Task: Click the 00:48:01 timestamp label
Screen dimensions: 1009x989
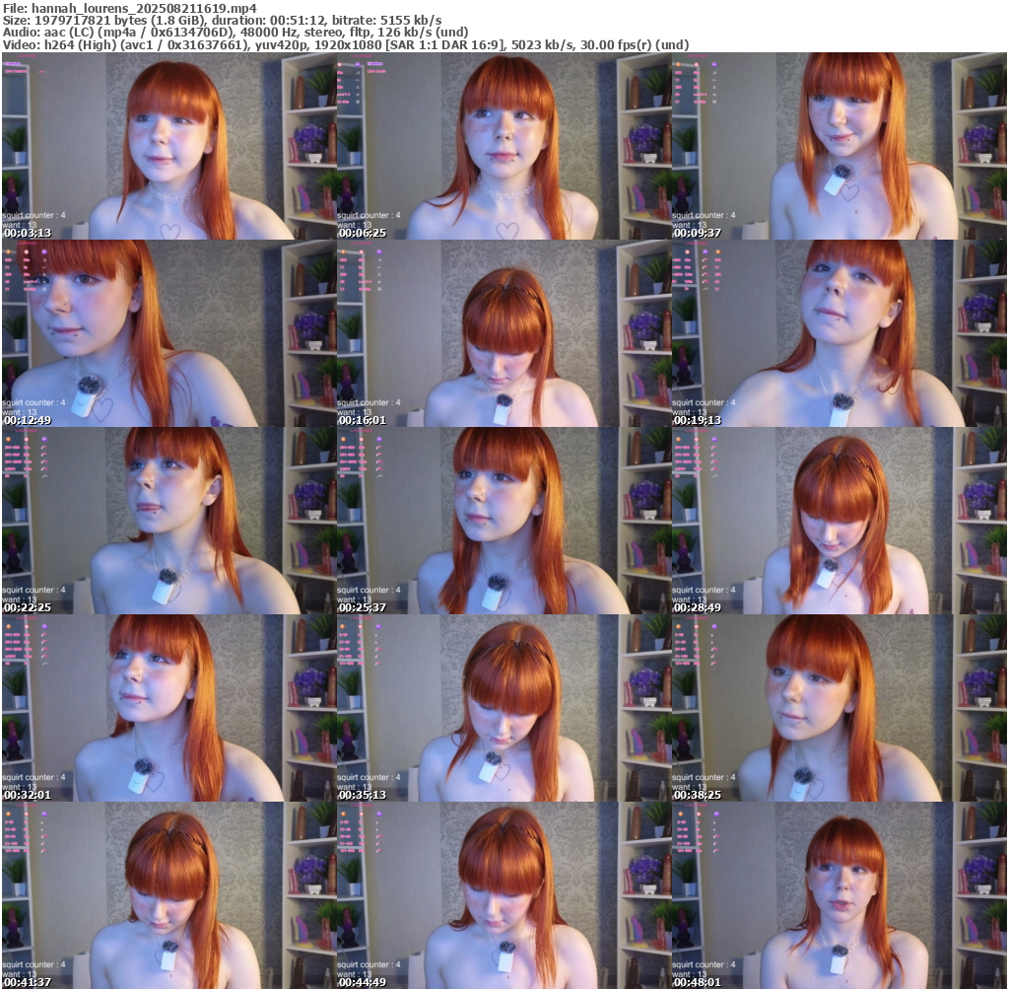Action: point(696,982)
